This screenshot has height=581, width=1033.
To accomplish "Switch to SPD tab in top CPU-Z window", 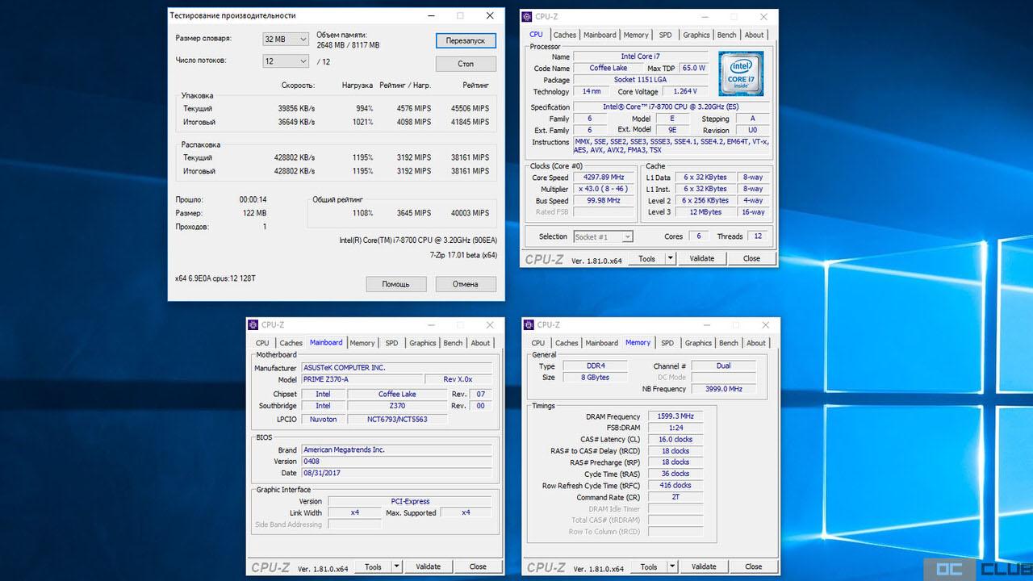I will point(665,35).
